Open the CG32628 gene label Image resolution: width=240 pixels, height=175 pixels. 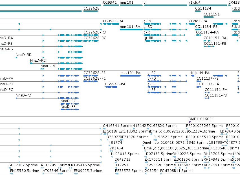pyautogui.click(x=91, y=8)
